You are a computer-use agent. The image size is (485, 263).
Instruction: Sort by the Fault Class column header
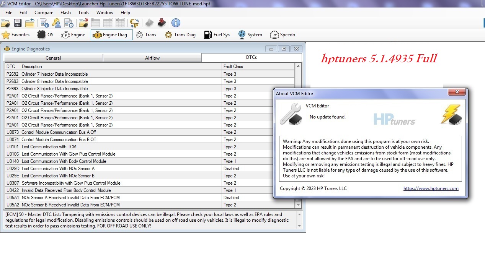coord(259,67)
